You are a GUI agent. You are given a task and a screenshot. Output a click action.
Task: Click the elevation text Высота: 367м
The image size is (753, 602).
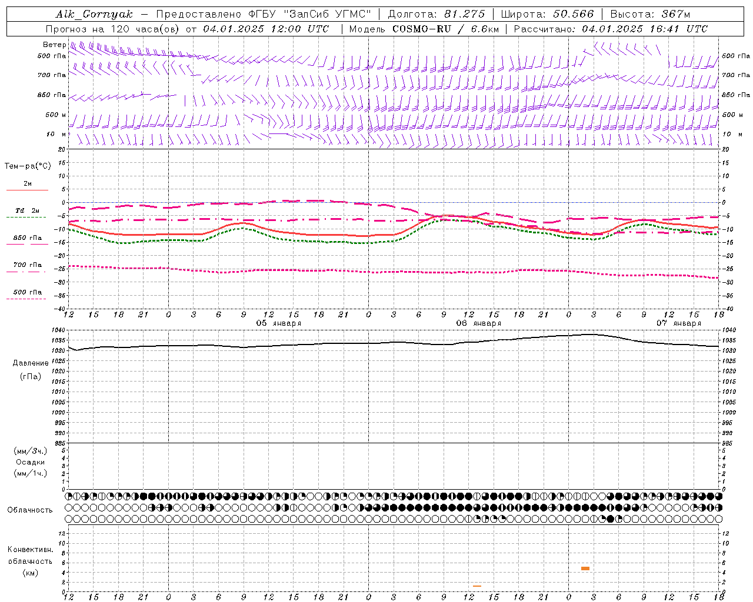point(650,14)
